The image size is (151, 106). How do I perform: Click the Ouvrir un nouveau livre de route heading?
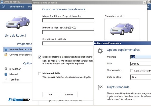pos(64,9)
